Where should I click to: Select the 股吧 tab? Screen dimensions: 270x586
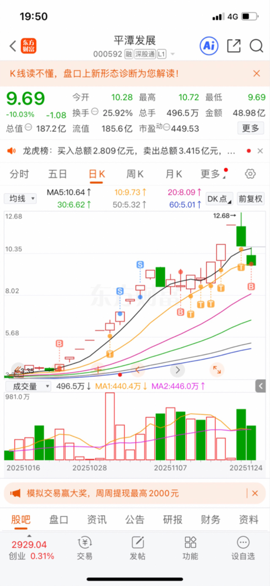coord(21,519)
